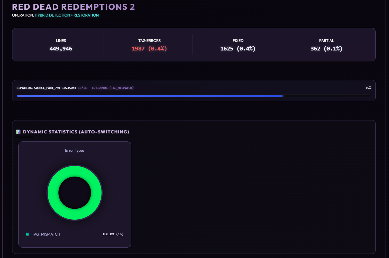Image resolution: width=389 pixels, height=258 pixels.
Task: Click the bar chart icon beside Dynamic Statistics
Action: 18,132
